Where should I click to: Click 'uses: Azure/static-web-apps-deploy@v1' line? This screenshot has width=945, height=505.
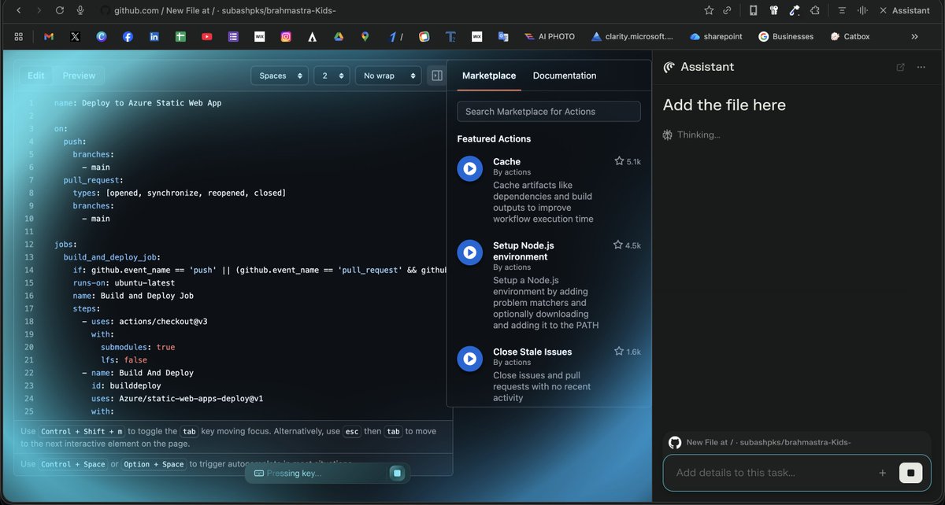coord(177,398)
